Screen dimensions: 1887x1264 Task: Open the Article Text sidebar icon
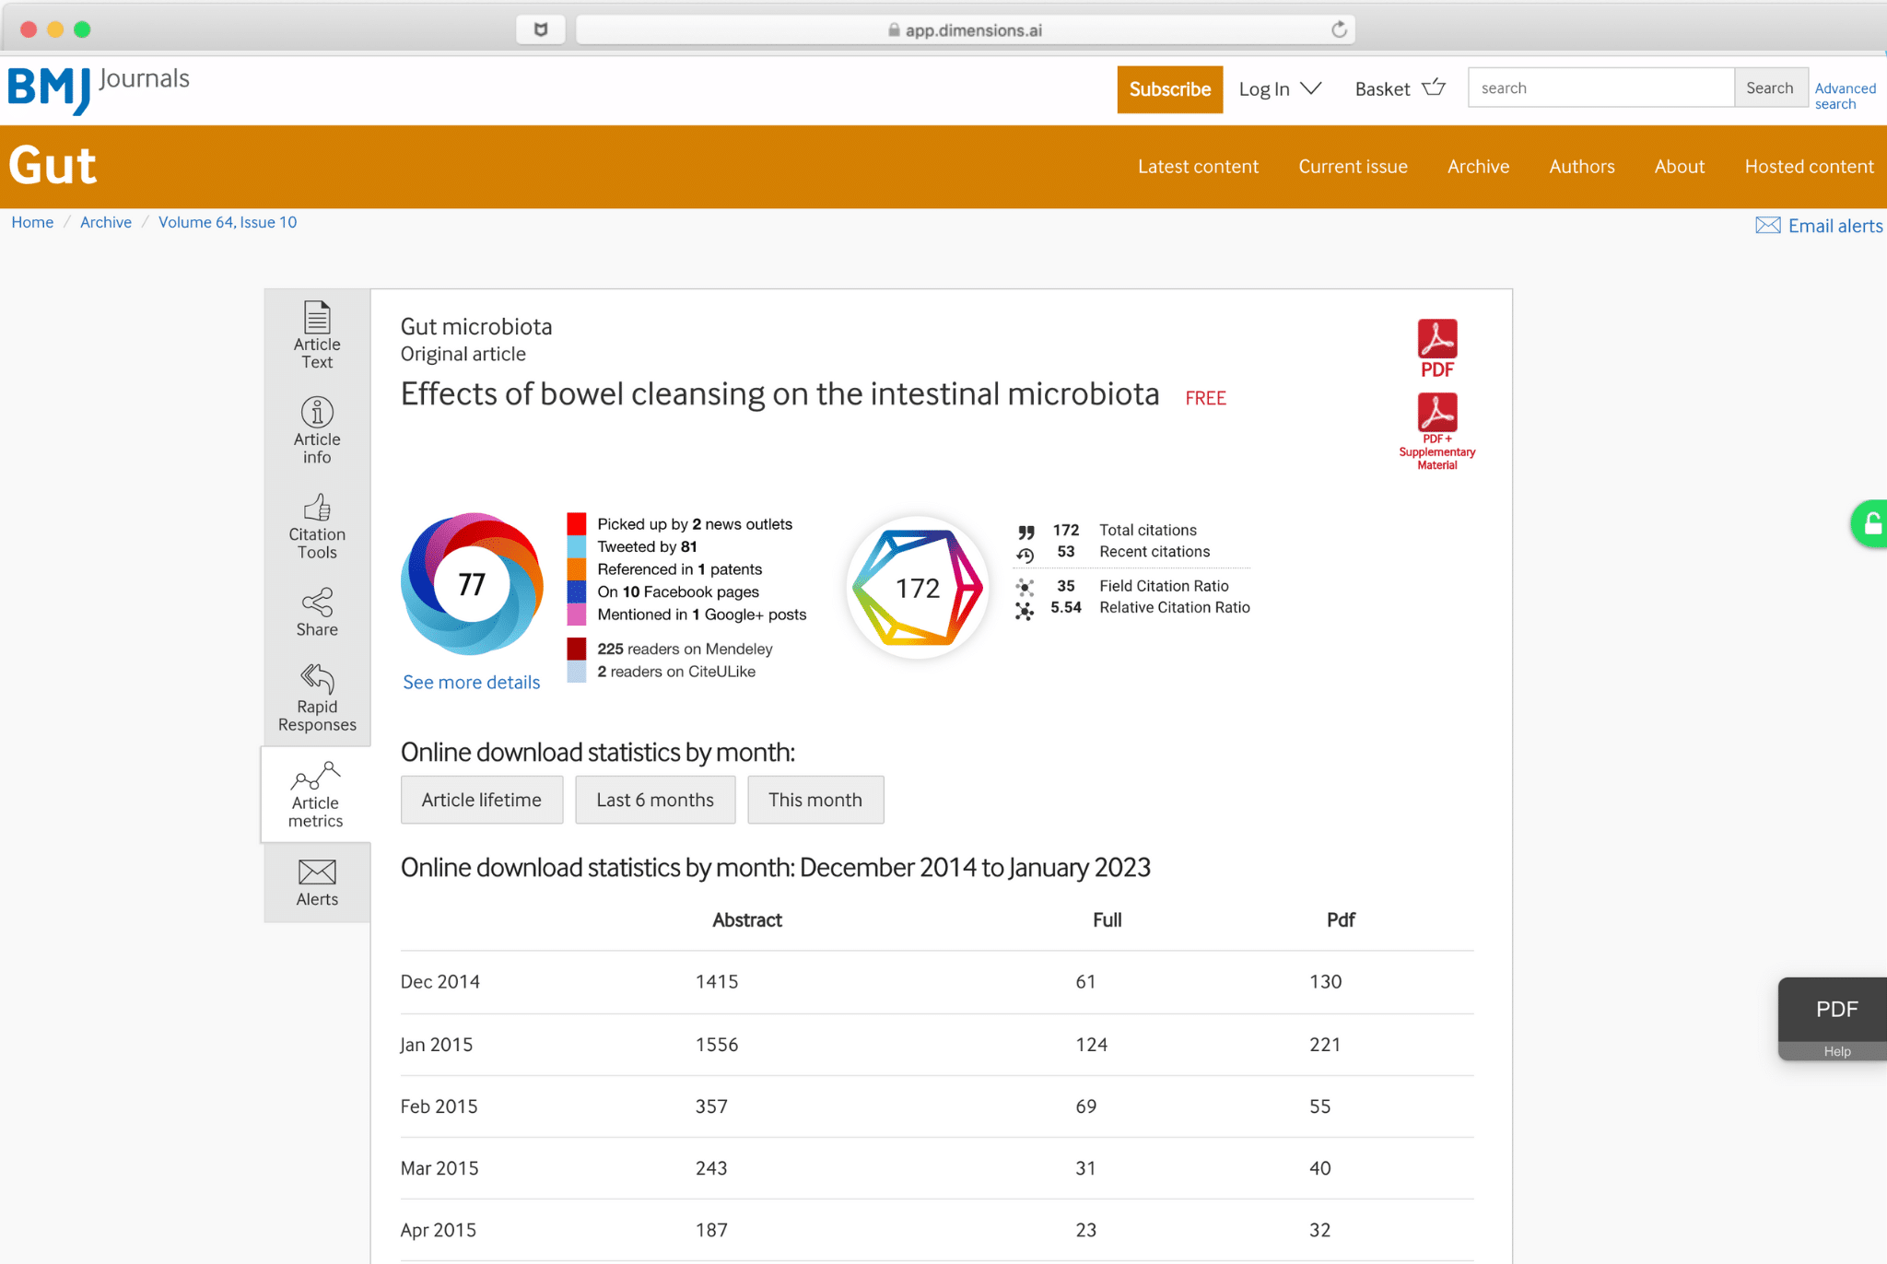click(x=317, y=319)
